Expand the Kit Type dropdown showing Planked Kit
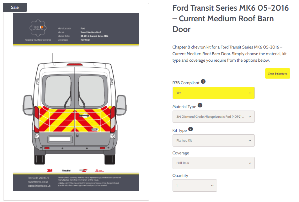Screen dimensions: 299x202 click(213, 141)
